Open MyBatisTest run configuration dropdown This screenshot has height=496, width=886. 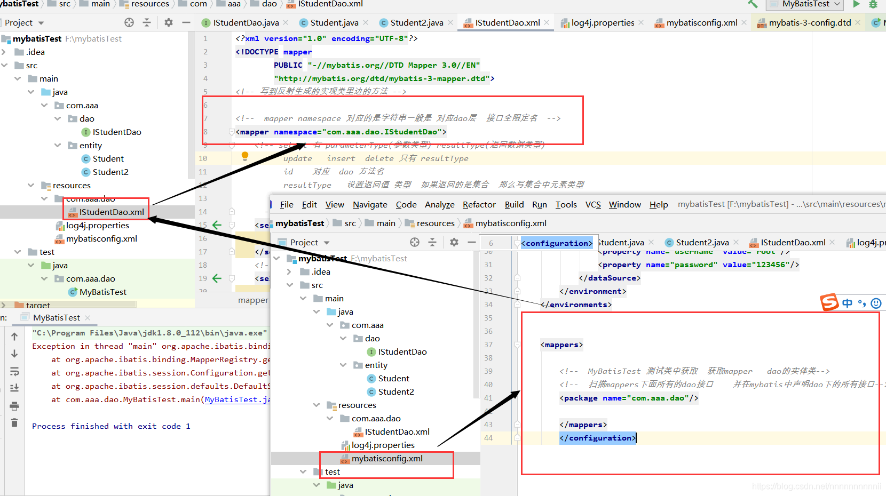(x=804, y=4)
